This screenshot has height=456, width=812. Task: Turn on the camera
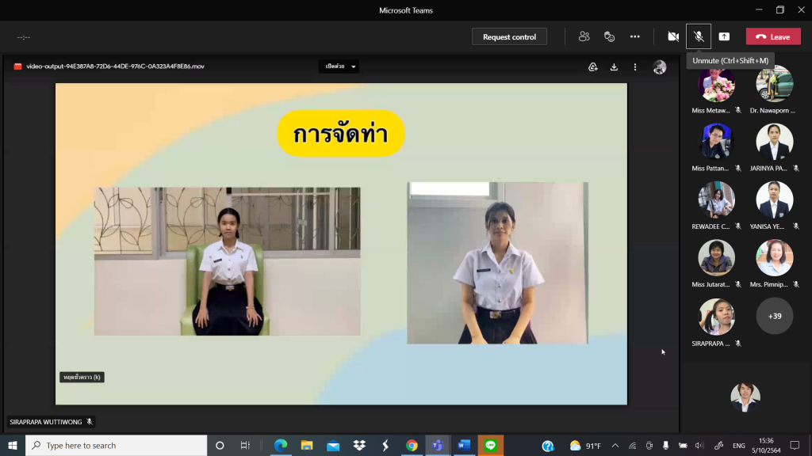[x=672, y=36]
